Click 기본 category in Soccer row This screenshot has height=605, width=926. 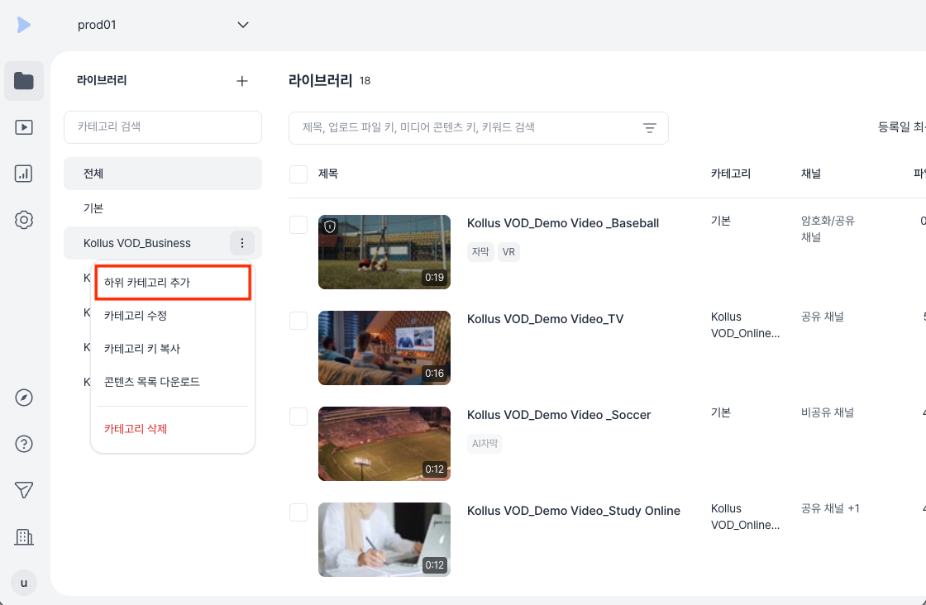click(721, 413)
